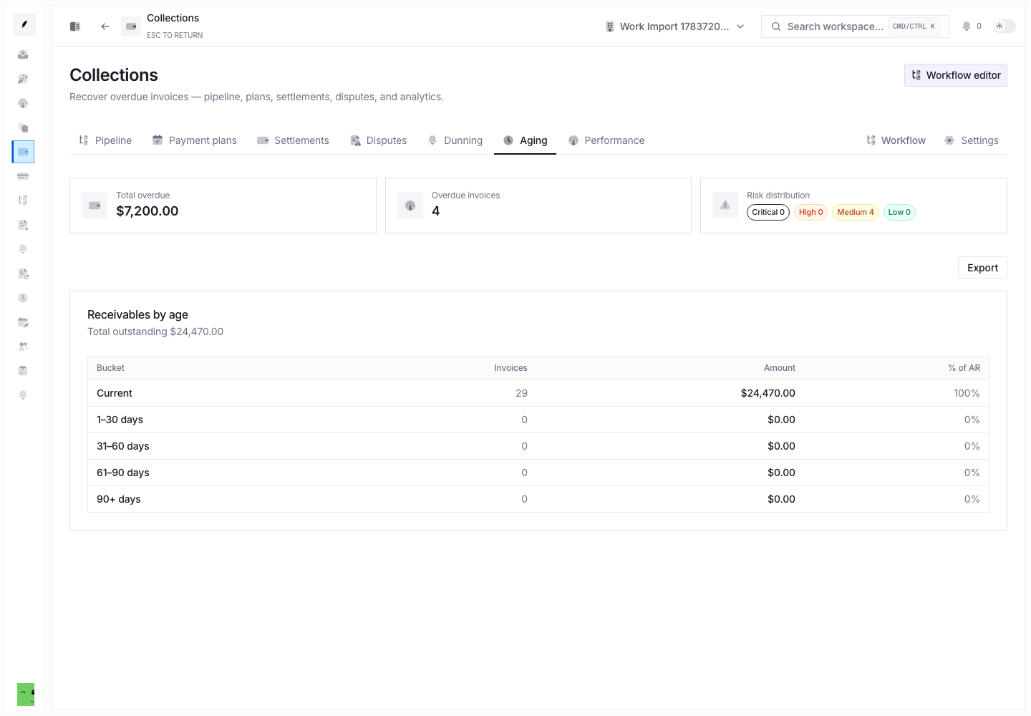Open the folder sidebar icon
This screenshot has height=716, width=1031.
23,322
